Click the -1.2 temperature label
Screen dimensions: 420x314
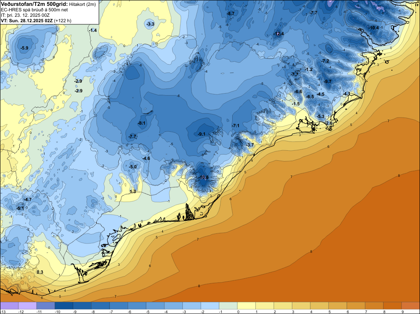click(309, 69)
